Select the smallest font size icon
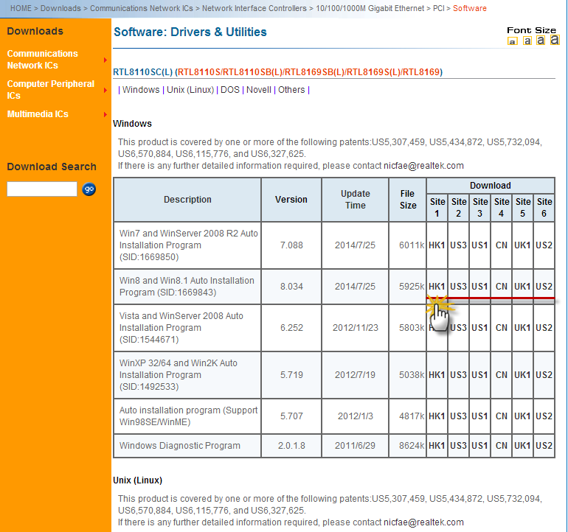The width and height of the screenshot is (568, 532). tap(512, 41)
